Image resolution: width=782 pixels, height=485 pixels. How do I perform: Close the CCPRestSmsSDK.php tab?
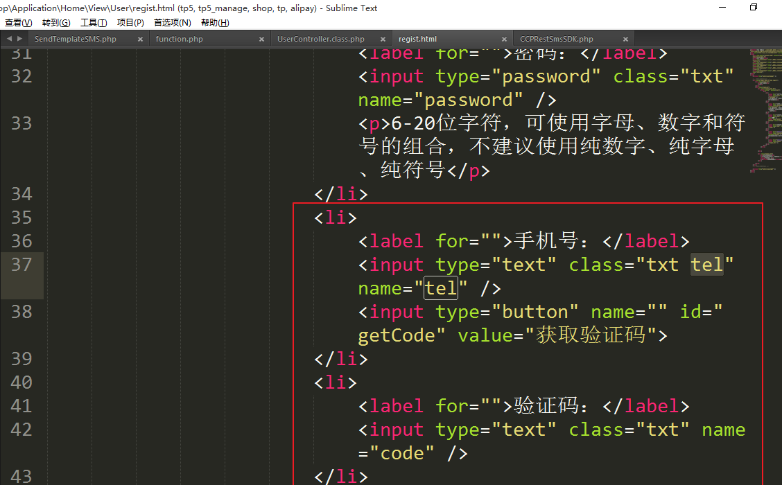tap(625, 39)
